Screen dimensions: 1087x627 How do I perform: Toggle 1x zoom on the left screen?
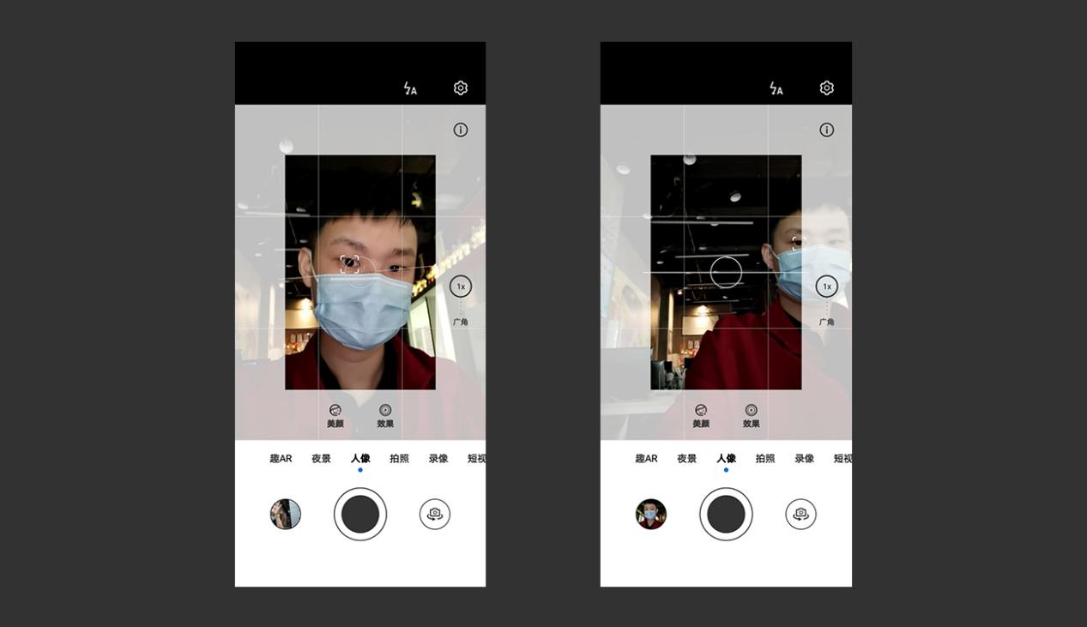460,286
